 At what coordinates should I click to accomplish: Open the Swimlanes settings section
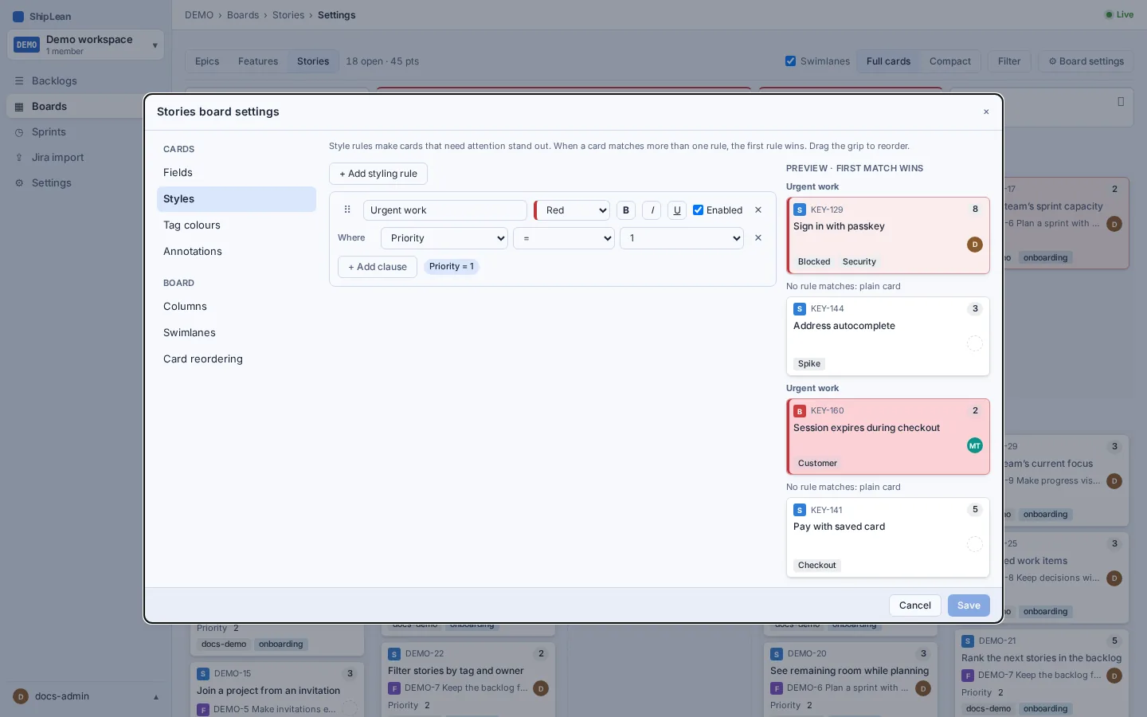coord(237,333)
